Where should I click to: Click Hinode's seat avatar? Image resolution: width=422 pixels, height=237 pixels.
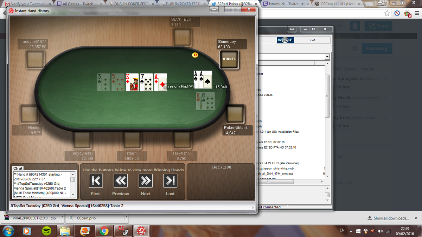[x=29, y=114]
